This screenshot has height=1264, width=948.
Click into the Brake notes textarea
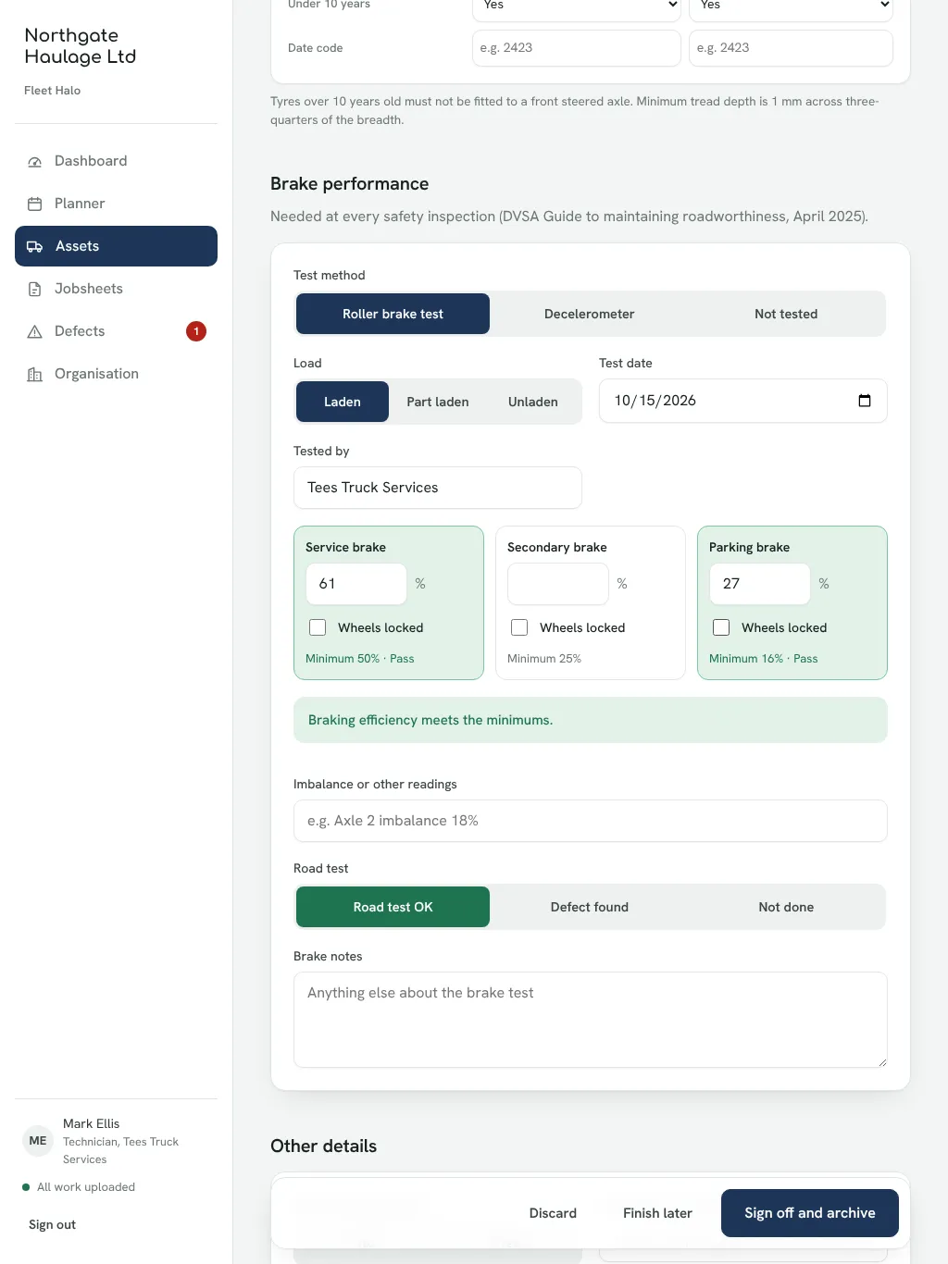tap(591, 1020)
